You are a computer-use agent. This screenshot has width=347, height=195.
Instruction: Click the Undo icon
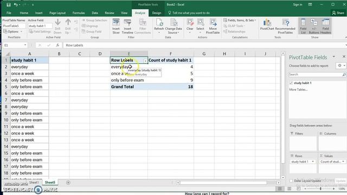(16, 5)
